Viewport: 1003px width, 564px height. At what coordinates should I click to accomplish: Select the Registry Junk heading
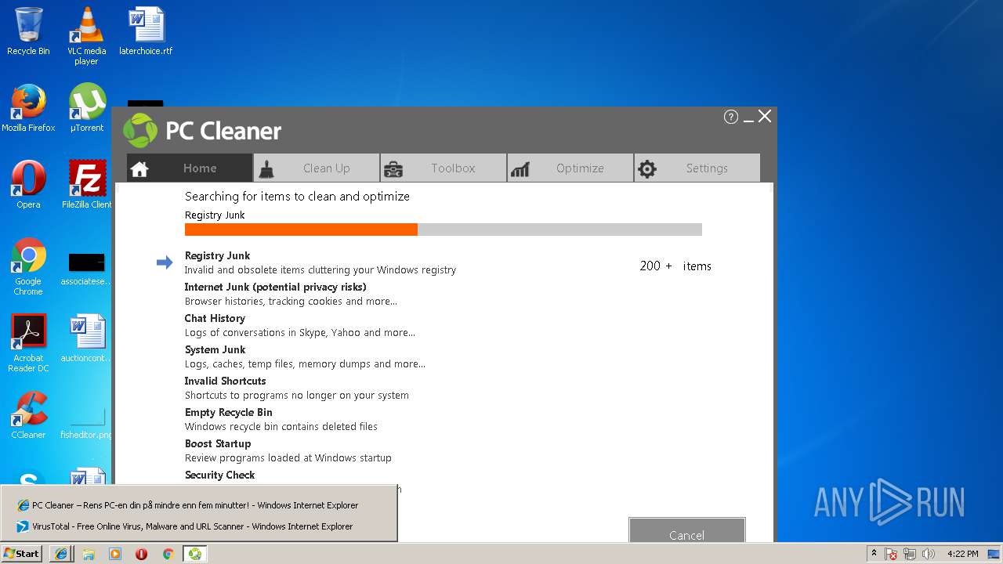[217, 255]
